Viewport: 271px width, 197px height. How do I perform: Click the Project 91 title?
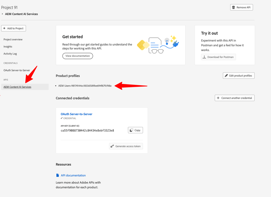9,8
